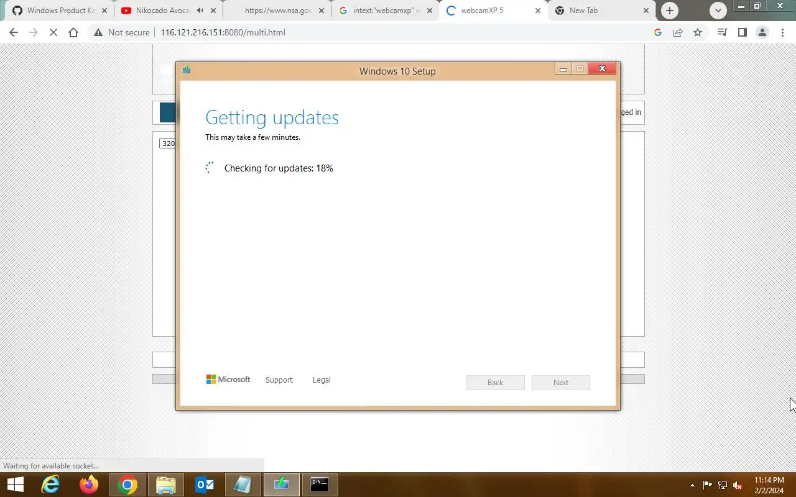The width and height of the screenshot is (796, 497).
Task: View the Not secure site information
Action: coord(122,32)
